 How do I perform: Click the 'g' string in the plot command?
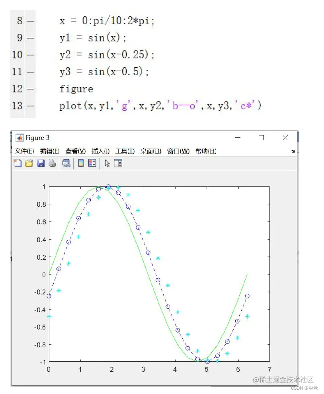123,105
